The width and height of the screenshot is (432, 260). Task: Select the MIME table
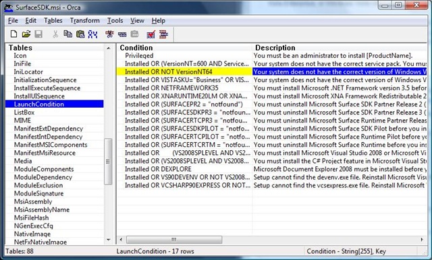coord(22,121)
